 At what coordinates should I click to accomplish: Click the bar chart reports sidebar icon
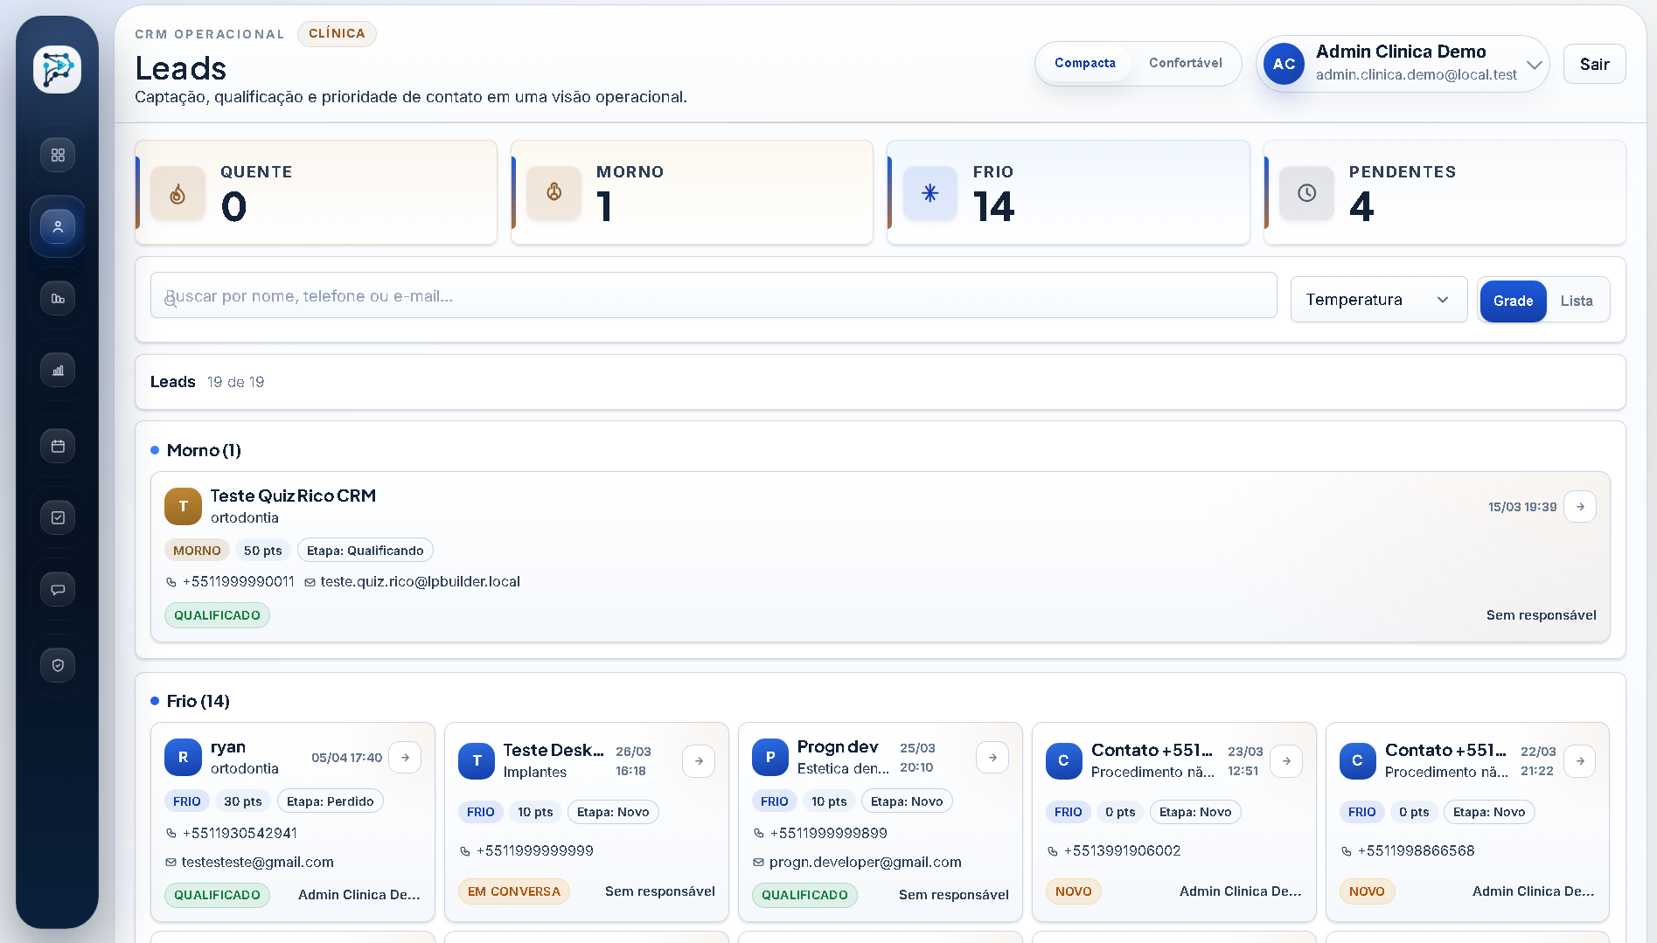click(58, 371)
